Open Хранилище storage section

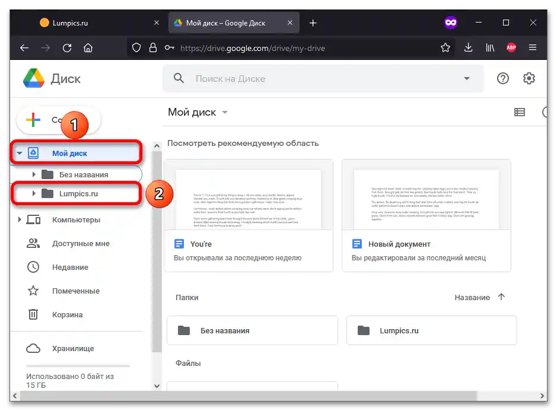coord(73,349)
